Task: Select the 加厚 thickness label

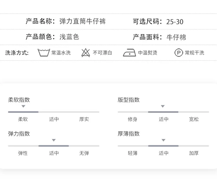Action: tap(194, 153)
